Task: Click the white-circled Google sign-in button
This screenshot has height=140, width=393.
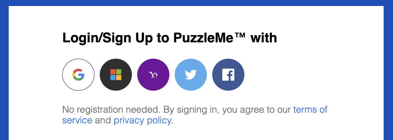Action: pyautogui.click(x=78, y=75)
